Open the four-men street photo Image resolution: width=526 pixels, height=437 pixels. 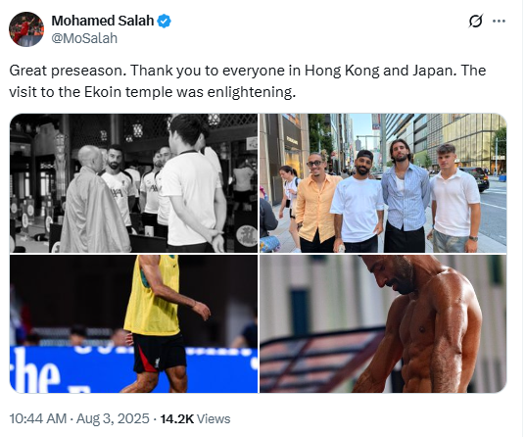[383, 183]
